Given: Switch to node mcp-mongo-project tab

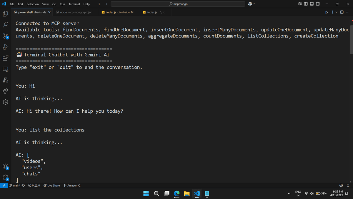Looking at the screenshot, I should [x=76, y=12].
